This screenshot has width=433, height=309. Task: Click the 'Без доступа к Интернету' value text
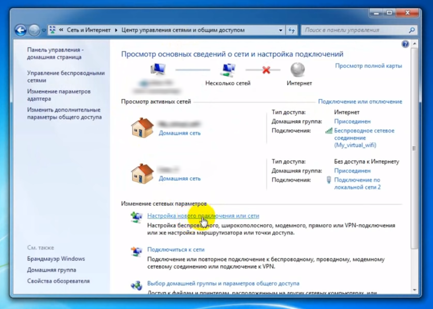[x=366, y=161]
